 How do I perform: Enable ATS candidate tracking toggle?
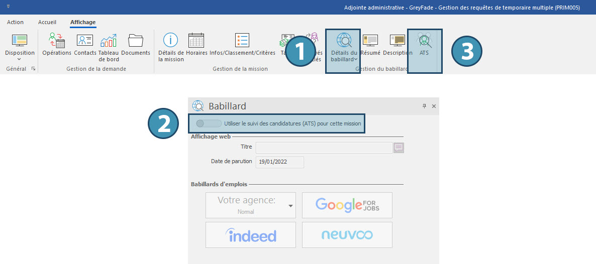tap(208, 123)
